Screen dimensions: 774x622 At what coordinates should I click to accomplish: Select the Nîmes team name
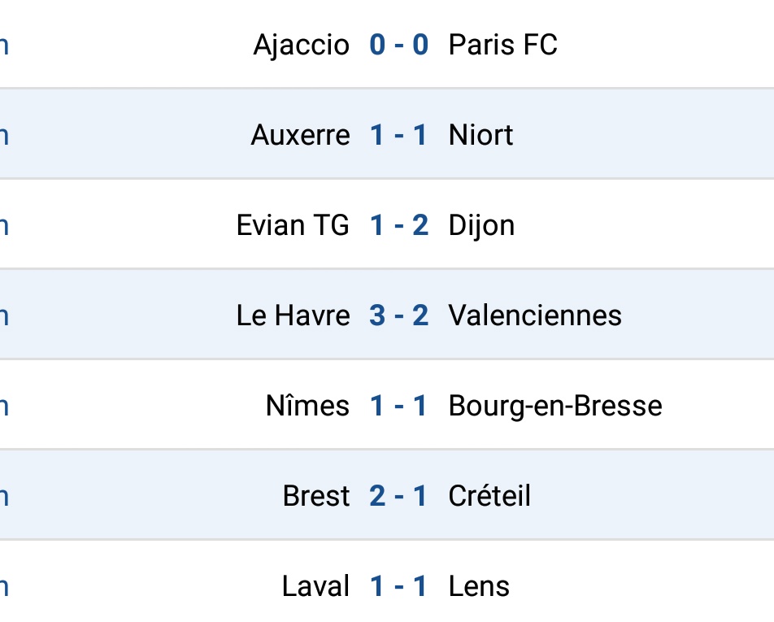coord(307,405)
